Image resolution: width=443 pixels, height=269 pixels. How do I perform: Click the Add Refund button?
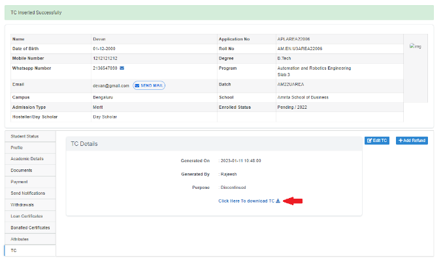412,141
